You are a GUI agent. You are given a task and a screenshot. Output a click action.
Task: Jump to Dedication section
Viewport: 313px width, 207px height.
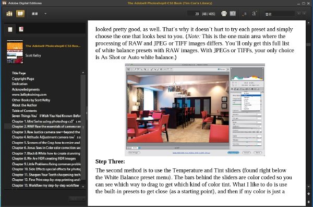(x=20, y=84)
